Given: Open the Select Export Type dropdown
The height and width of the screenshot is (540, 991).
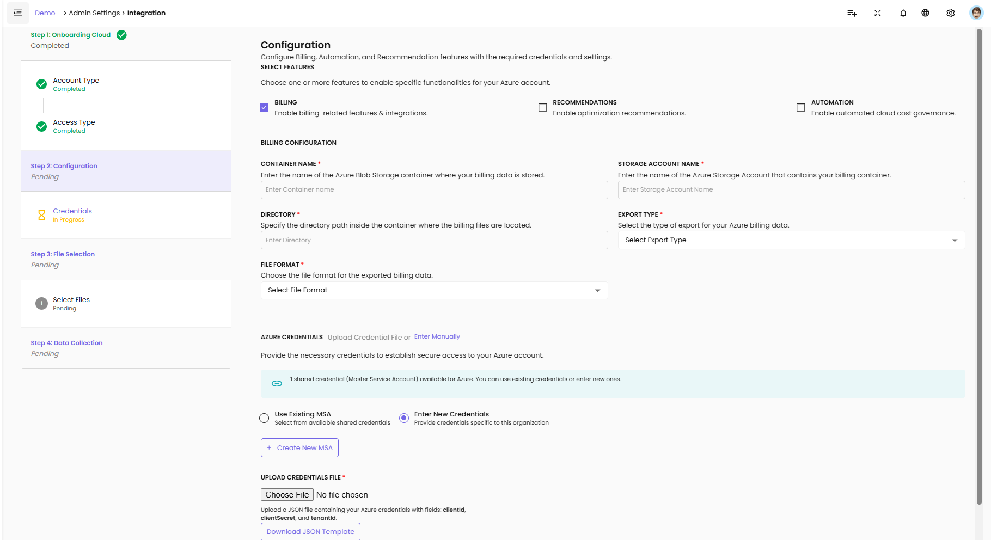Looking at the screenshot, I should (791, 240).
